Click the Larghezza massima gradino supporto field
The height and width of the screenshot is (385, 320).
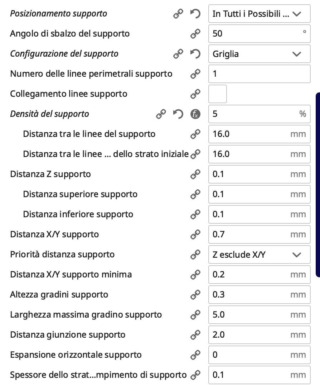tap(251, 315)
